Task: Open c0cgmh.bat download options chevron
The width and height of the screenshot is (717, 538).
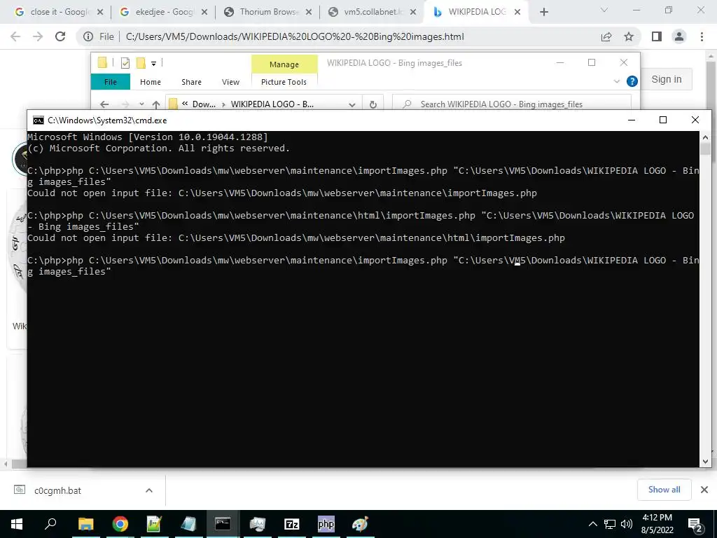Action: point(149,490)
